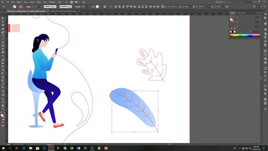268x151 pixels.
Task: Click the stroke weight input field
Action: coord(37,7)
